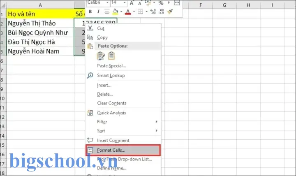Select row 7 header
296x176 pixels.
(3, 70)
